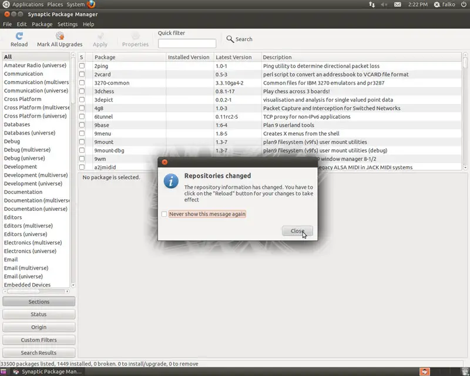Tick the status checkbox for 3270-common
This screenshot has height=376, width=470.
tap(82, 83)
